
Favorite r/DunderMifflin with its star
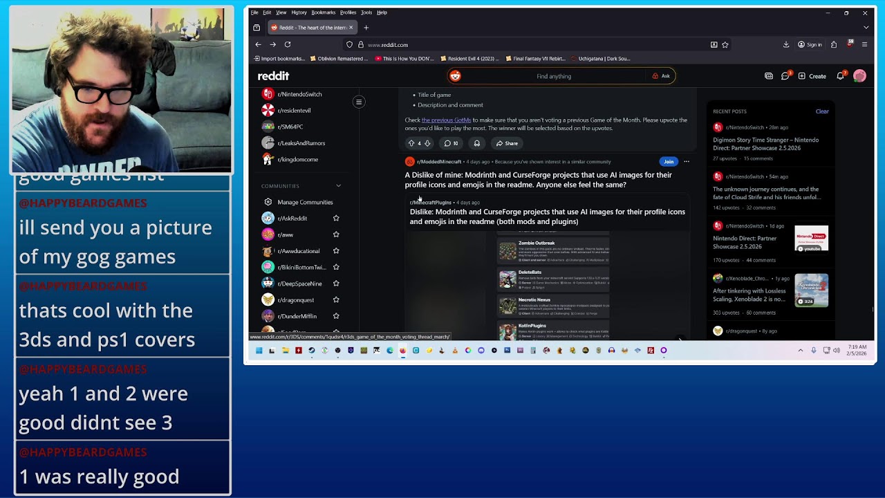click(336, 316)
